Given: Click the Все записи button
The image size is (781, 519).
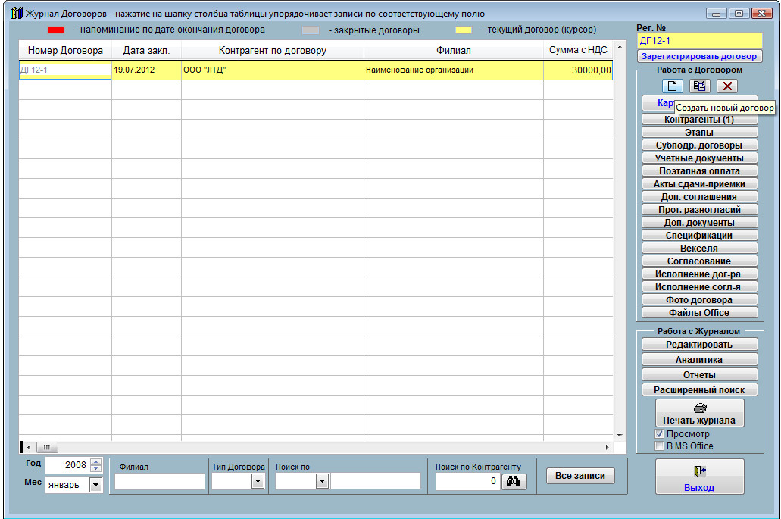Looking at the screenshot, I should tap(580, 476).
